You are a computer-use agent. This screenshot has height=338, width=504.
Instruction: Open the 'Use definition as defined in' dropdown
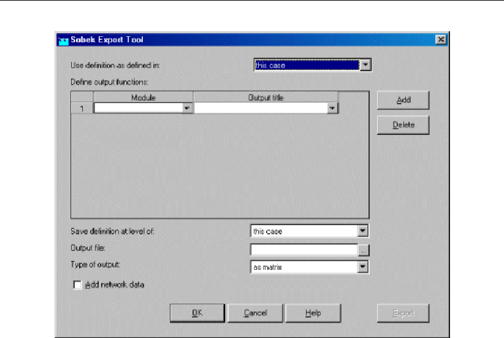365,65
